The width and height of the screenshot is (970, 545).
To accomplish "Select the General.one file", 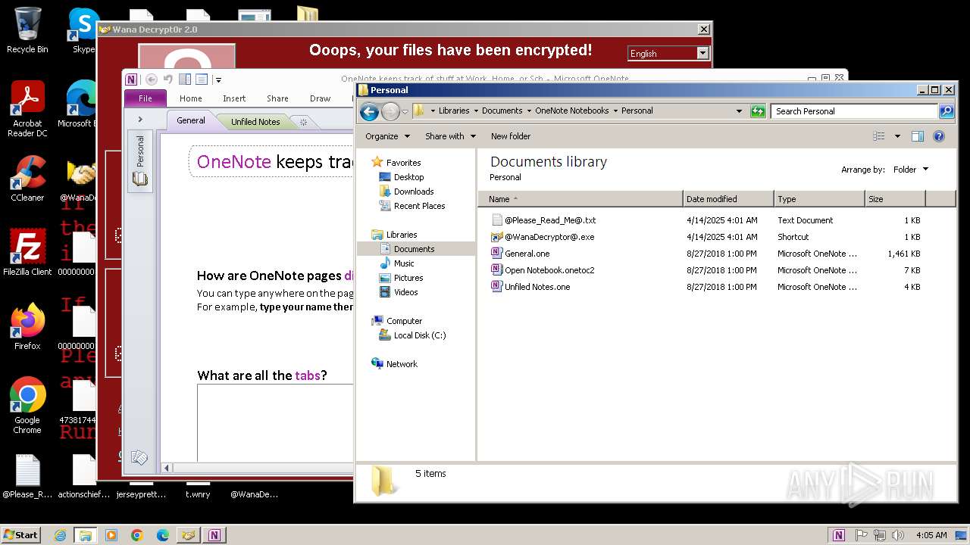I will tap(527, 254).
